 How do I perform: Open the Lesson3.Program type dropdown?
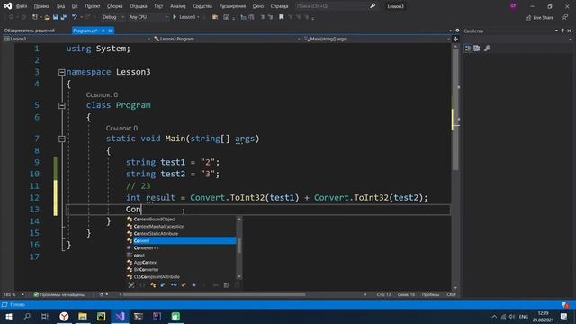click(227, 39)
